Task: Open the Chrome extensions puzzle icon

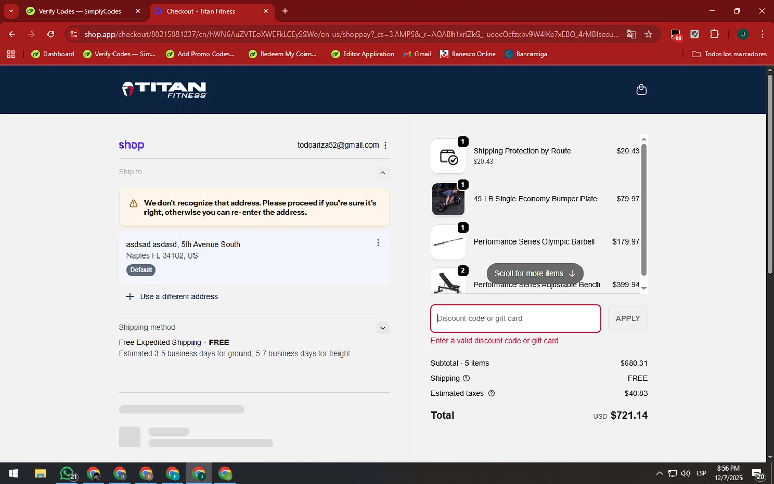Action: click(x=714, y=34)
